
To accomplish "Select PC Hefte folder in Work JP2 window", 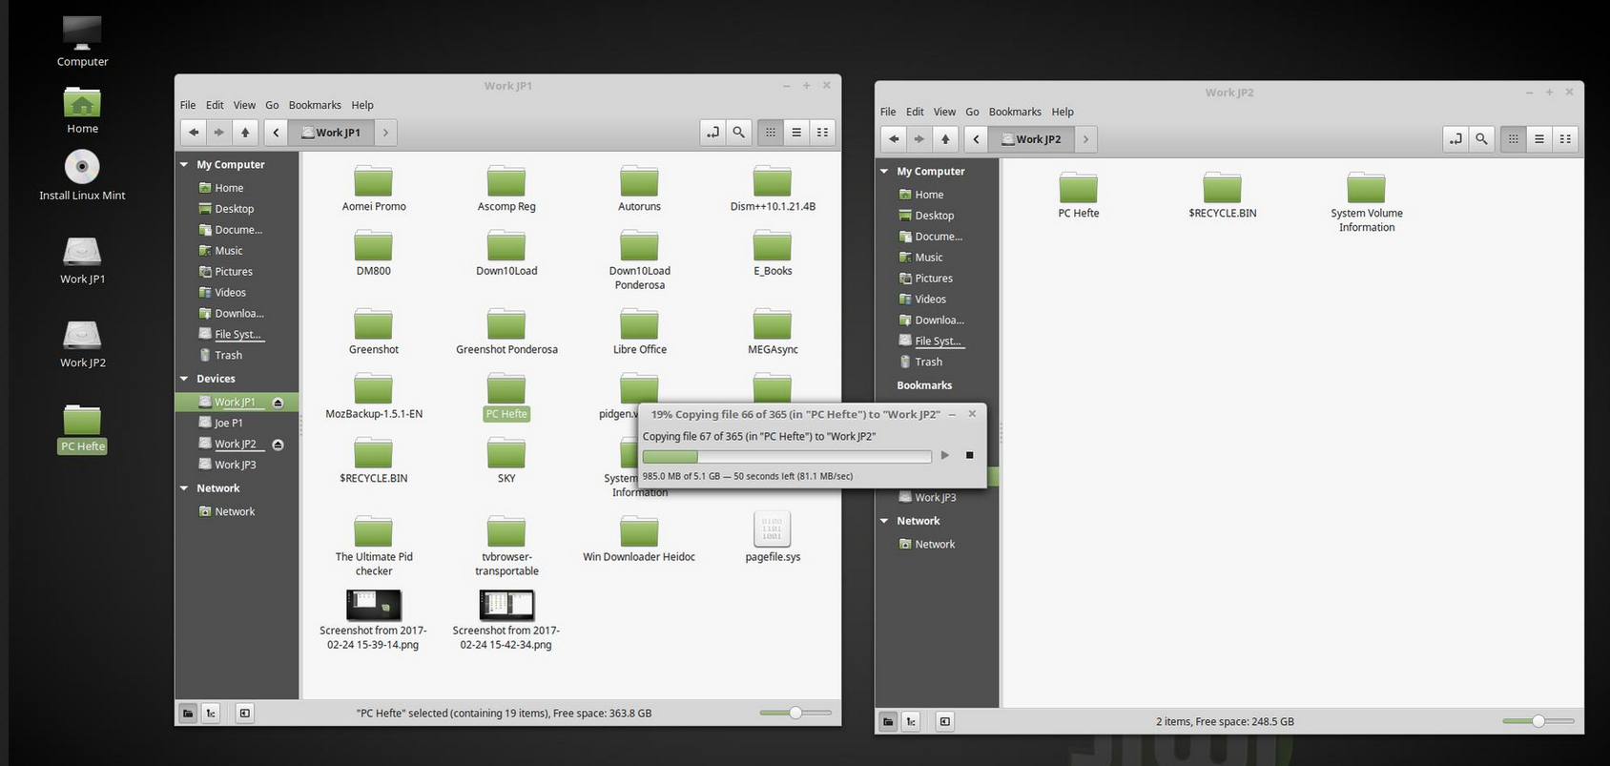I will pyautogui.click(x=1079, y=195).
